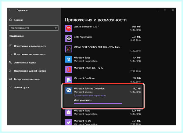Select the Little Nightmares app name
The width and height of the screenshot is (183, 133).
coord(83,37)
